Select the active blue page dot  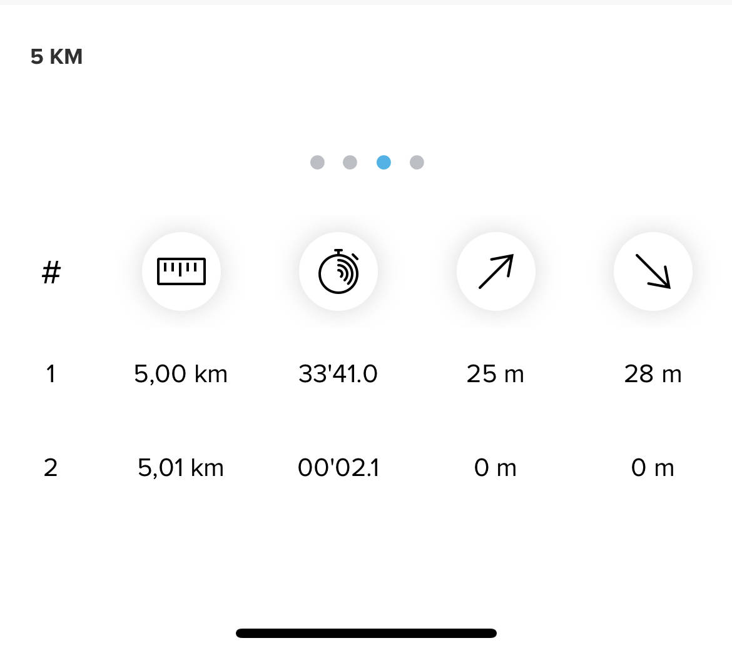[x=384, y=163]
